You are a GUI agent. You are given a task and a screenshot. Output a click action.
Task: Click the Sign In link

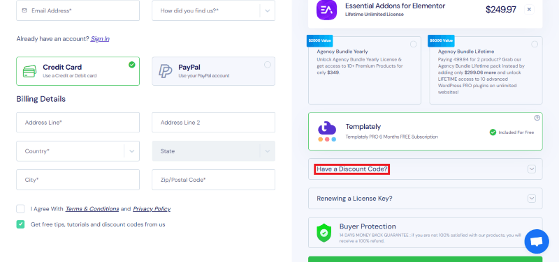[x=100, y=39]
